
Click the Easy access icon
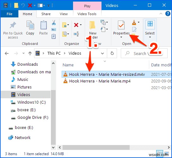click(103, 29)
